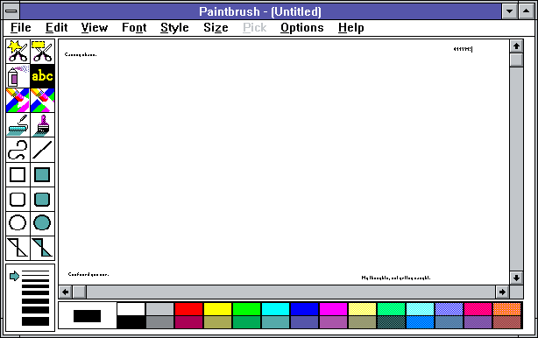Screen dimensions: 538x338
Task: Pick the maroon swatch below red
Action: [x=188, y=322]
